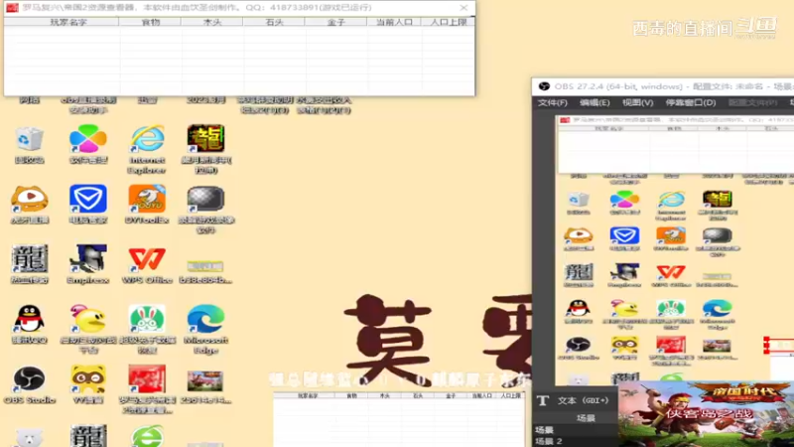The width and height of the screenshot is (794, 447).
Task: Open the green rabbit app icon on desktop
Action: (147, 319)
